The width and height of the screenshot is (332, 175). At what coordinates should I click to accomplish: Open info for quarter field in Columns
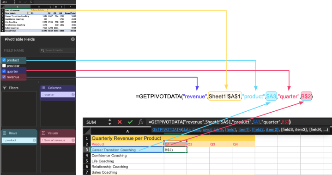coord(73,95)
